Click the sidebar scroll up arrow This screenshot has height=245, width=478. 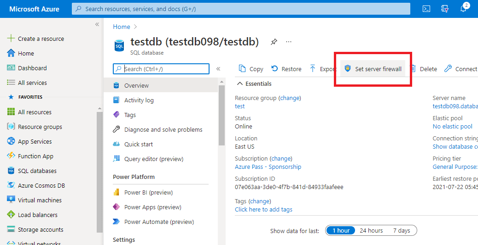pos(99,108)
